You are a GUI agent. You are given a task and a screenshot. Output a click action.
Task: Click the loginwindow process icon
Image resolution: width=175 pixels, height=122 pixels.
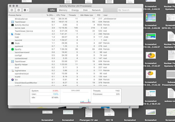click(13, 71)
